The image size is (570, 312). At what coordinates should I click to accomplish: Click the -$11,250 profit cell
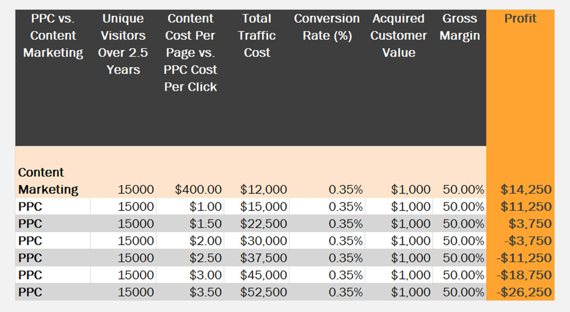523,258
